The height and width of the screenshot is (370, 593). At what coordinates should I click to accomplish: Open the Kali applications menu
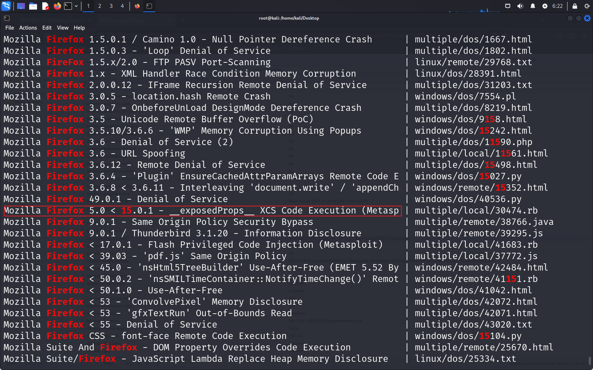[x=6, y=6]
